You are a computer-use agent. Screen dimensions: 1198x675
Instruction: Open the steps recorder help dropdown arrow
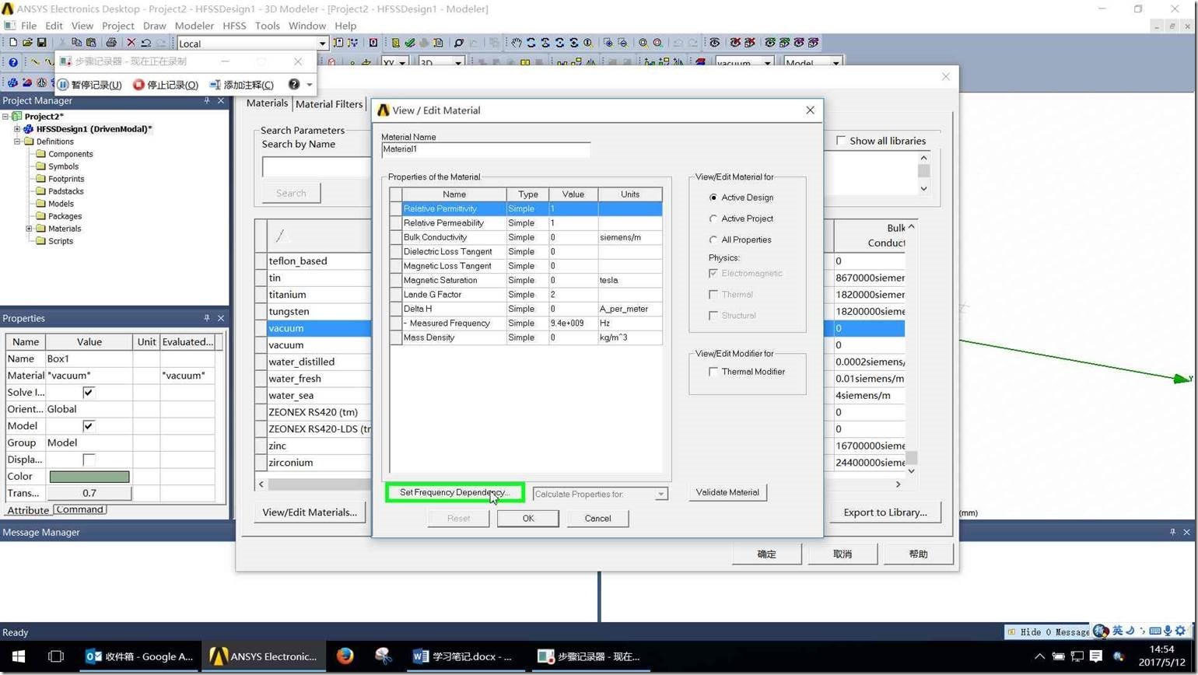click(x=310, y=85)
